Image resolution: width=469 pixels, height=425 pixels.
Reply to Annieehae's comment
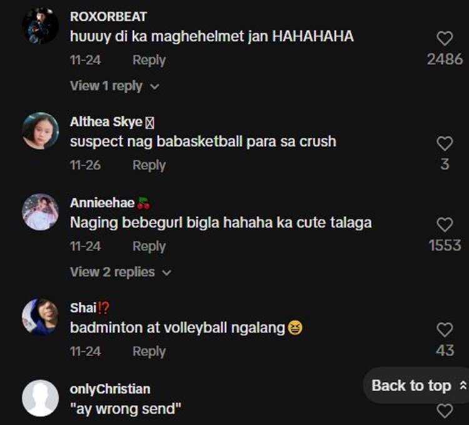149,247
